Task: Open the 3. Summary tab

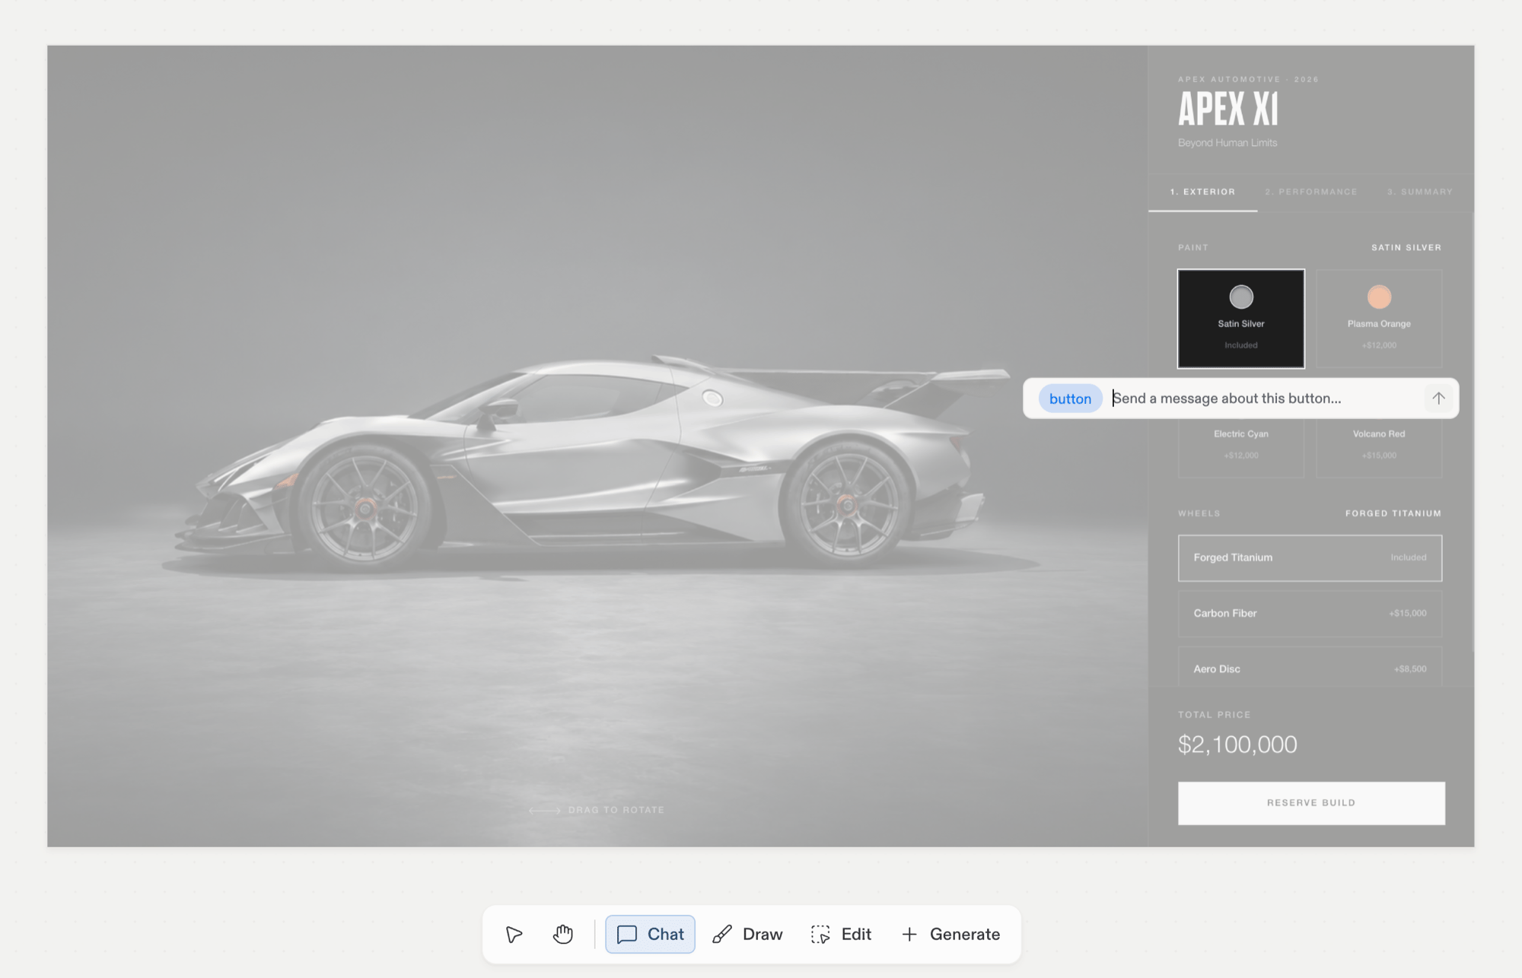Action: click(1420, 192)
